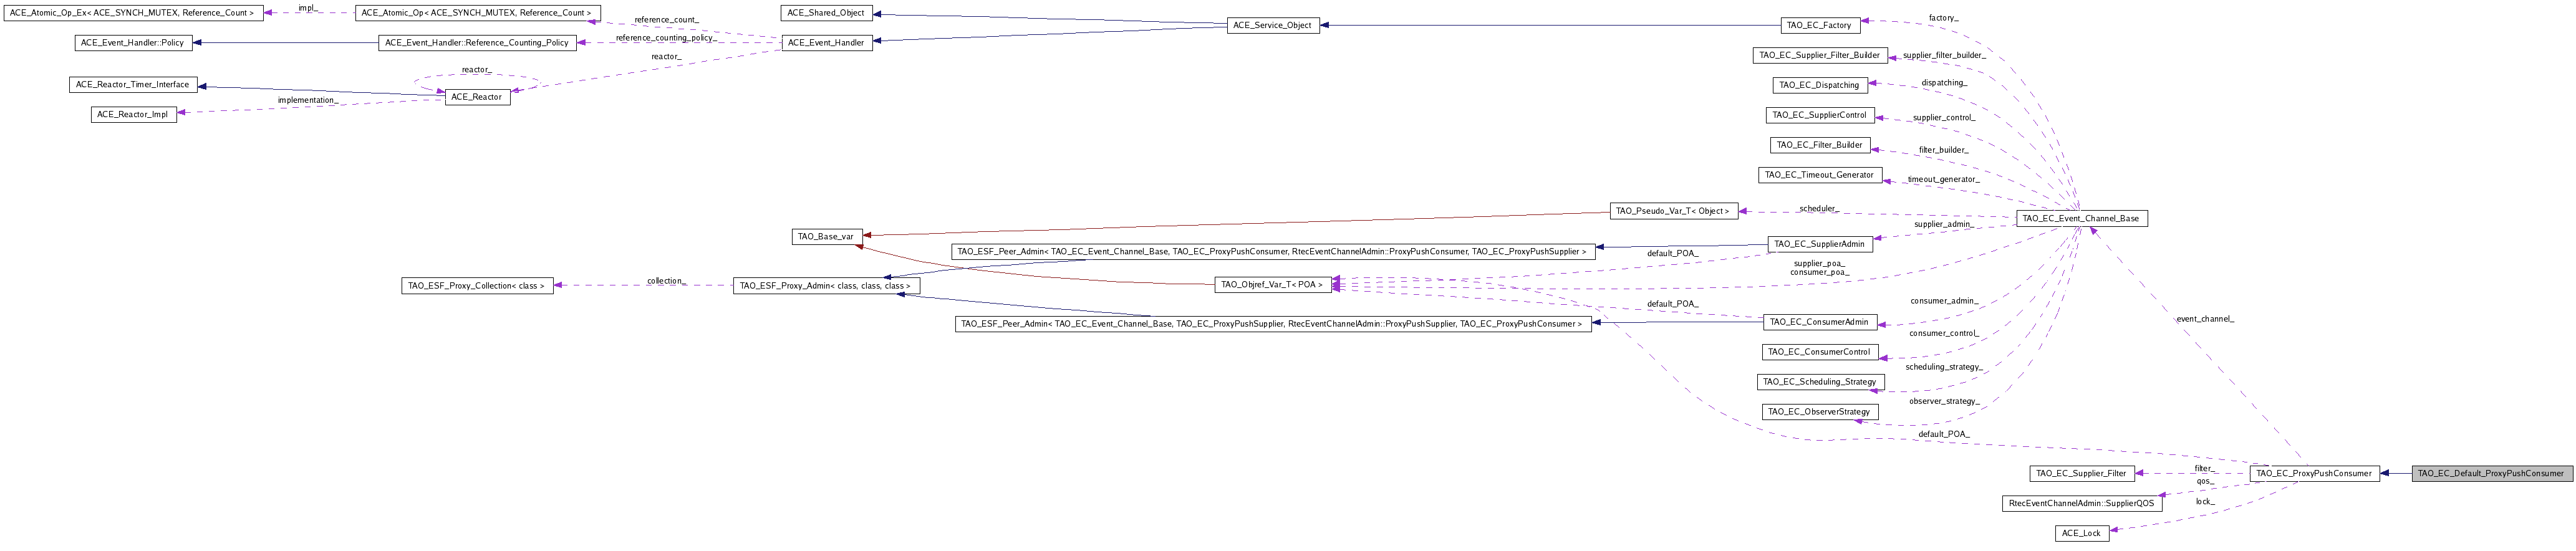2576x551 pixels.
Task: Click the TAO_EC_Timeout_Generator node
Action: (1818, 175)
